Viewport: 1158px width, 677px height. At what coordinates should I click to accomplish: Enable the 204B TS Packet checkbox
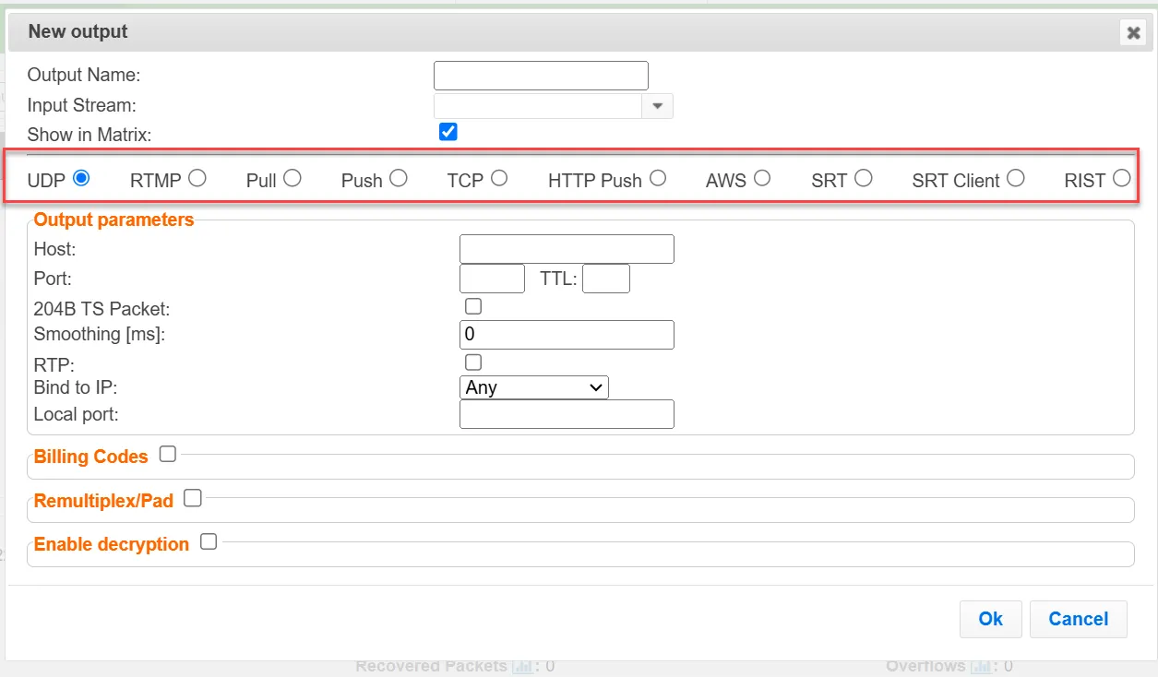473,306
